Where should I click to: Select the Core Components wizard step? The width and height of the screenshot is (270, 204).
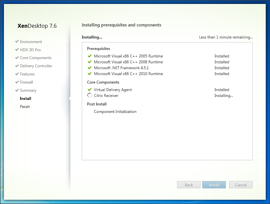(x=35, y=58)
